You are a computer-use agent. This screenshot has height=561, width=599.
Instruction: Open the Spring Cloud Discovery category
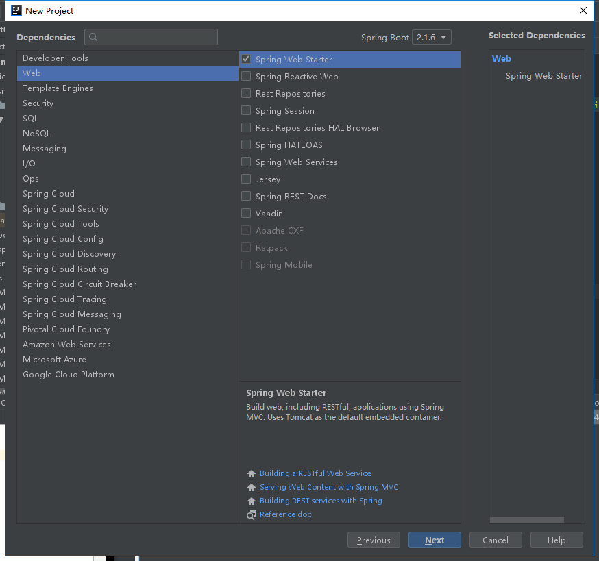127,254
